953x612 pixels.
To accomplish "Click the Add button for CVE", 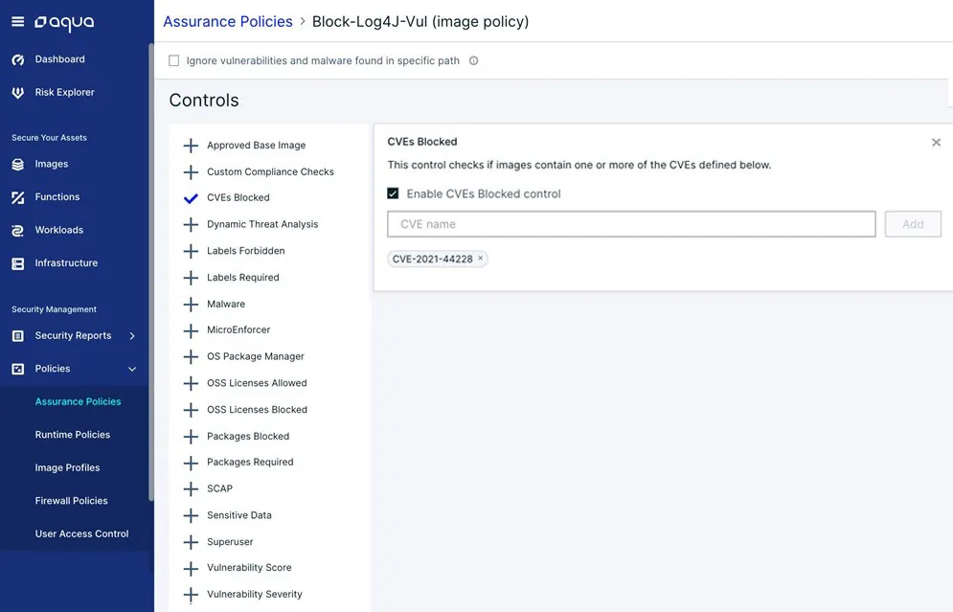I will (x=913, y=224).
